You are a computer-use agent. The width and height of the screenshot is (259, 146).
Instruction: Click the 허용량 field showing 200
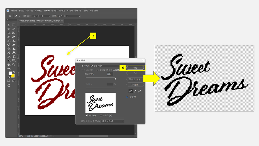pos(110,74)
